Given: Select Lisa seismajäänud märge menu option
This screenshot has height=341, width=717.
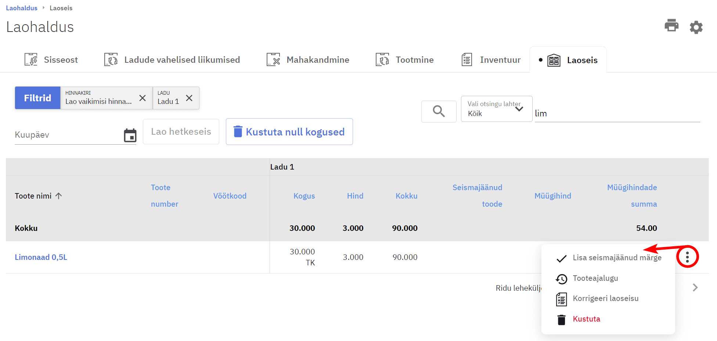Looking at the screenshot, I should pos(617,258).
